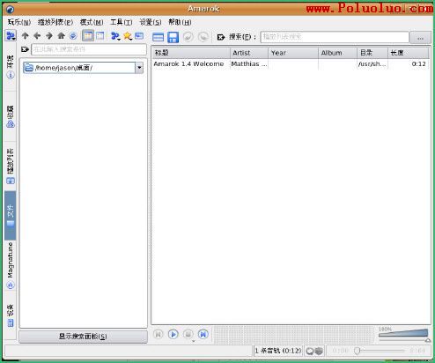Toggle the random and repeat mode icons in status bar
435x363 pixels.
314,351
